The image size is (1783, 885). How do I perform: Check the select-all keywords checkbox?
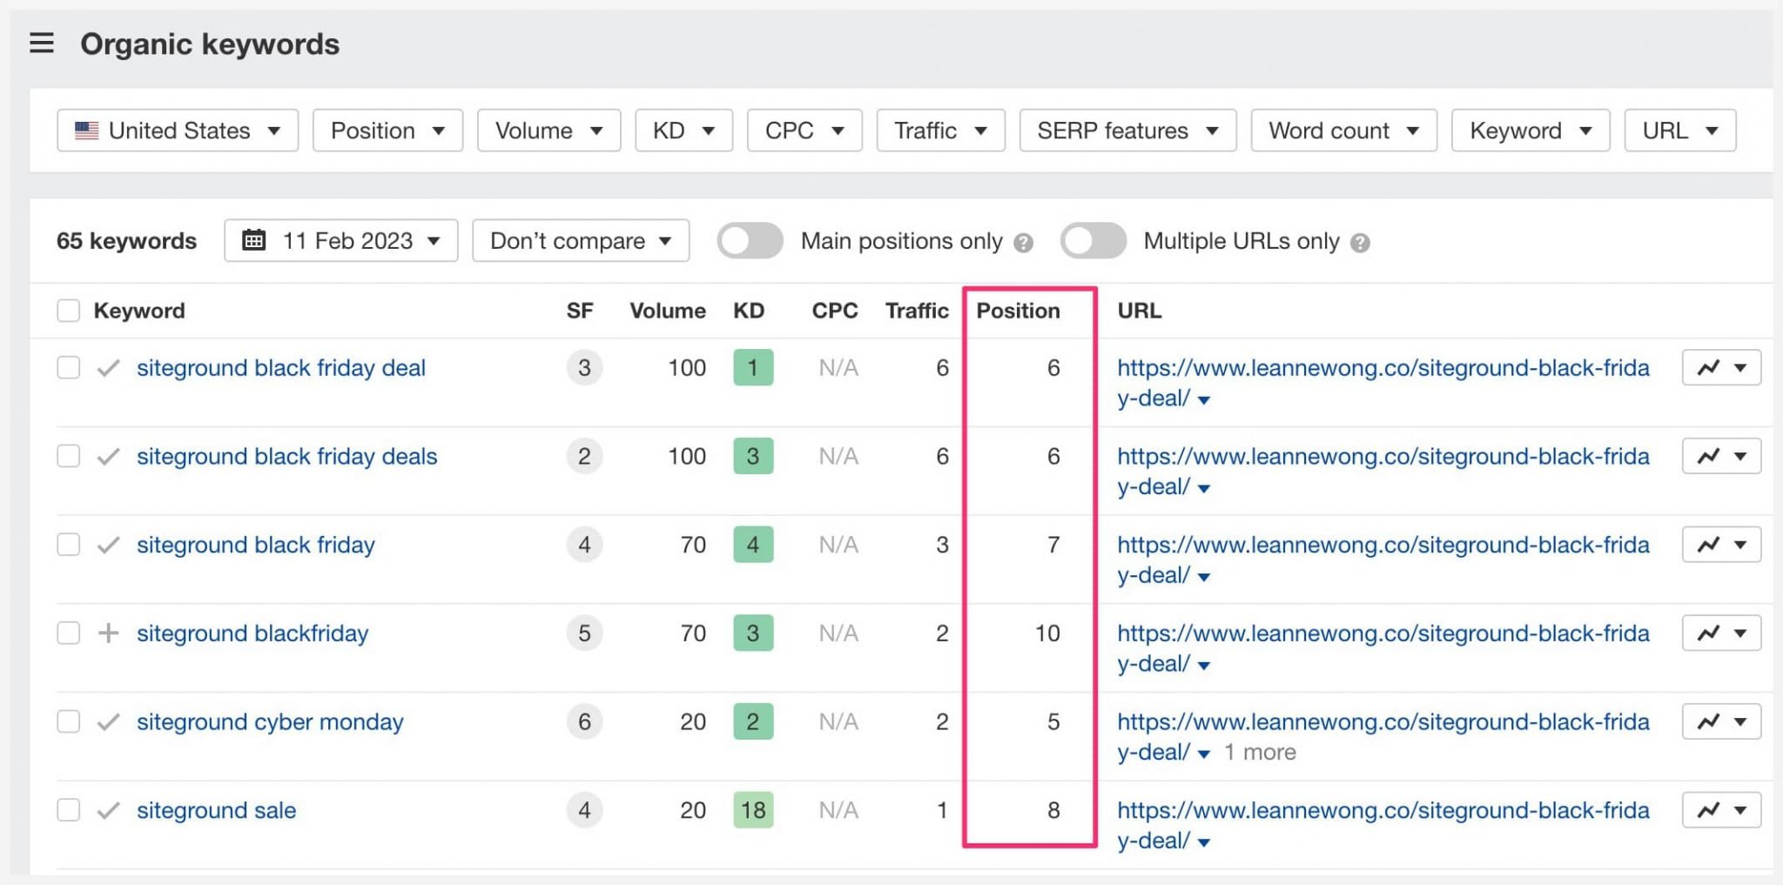[68, 310]
